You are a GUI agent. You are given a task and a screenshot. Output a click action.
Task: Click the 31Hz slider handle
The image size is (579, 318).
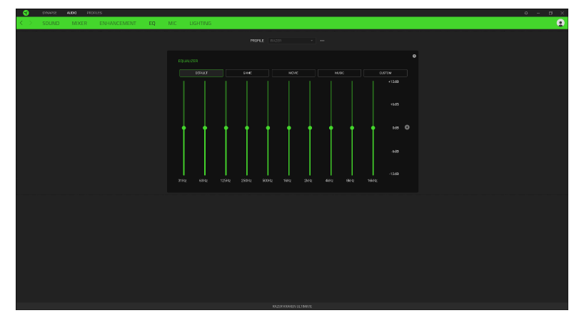pos(183,128)
